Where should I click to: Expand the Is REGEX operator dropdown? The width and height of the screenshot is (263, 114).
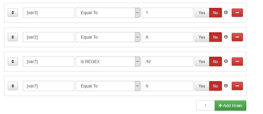point(108,62)
